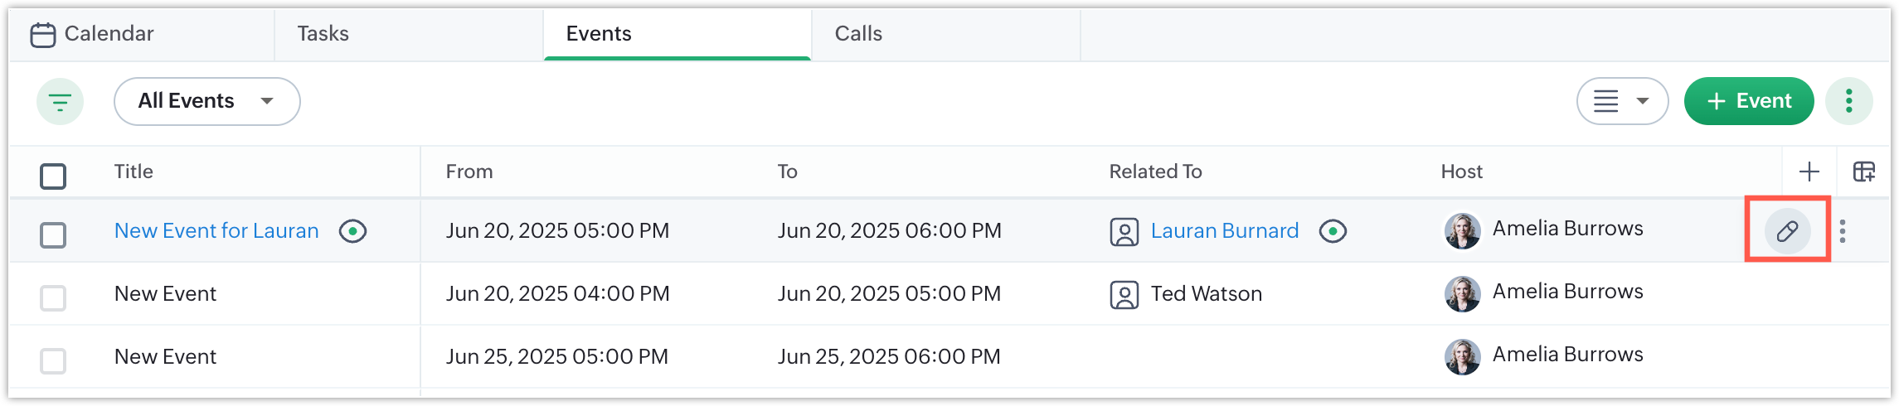
Task: Click the green + Event button
Action: pyautogui.click(x=1748, y=101)
